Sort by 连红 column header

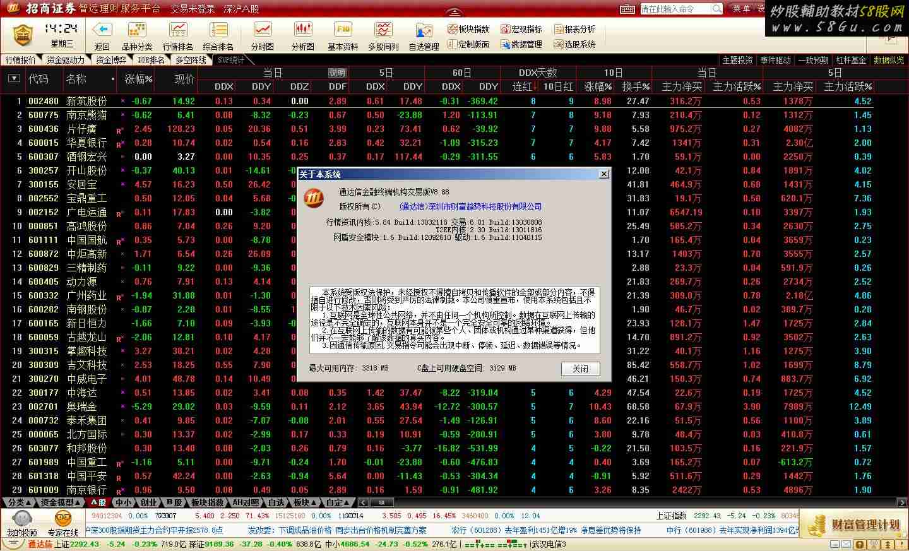click(525, 86)
